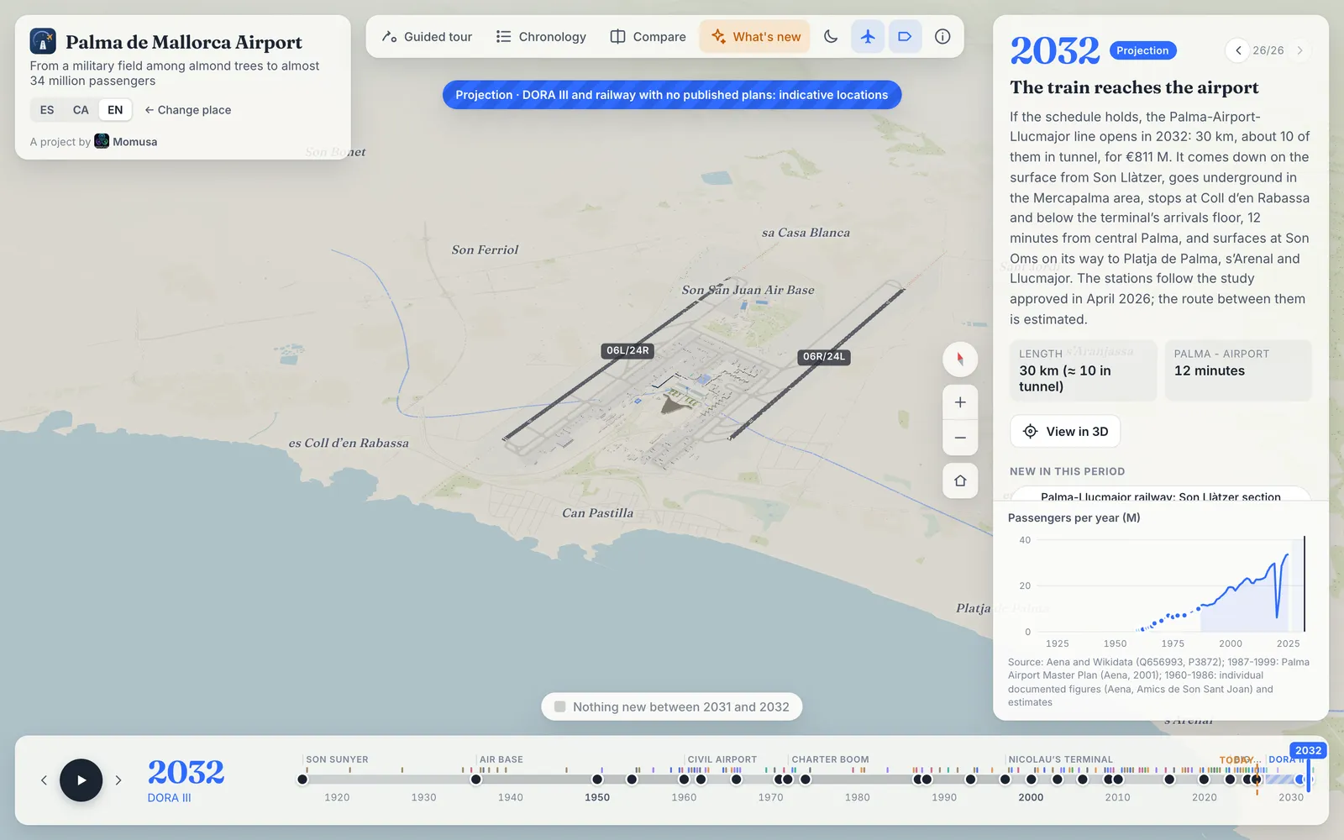This screenshot has width=1344, height=840.
Task: Click the View in 3D button
Action: pyautogui.click(x=1065, y=432)
